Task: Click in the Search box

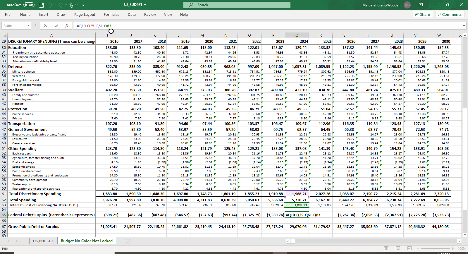Action: (x=237, y=5)
